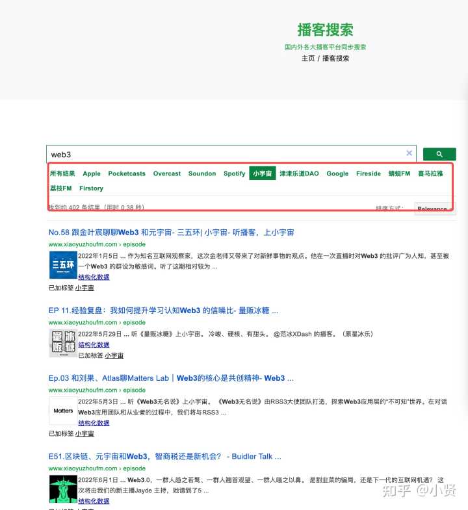468x510 pixels.
Task: Choose the 喜马拉雅 filter tab
Action: coord(430,173)
